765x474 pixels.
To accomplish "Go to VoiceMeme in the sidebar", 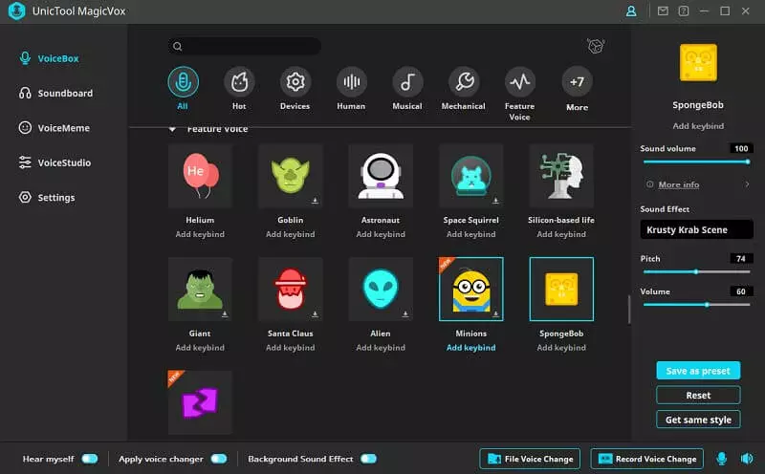I will [55, 128].
